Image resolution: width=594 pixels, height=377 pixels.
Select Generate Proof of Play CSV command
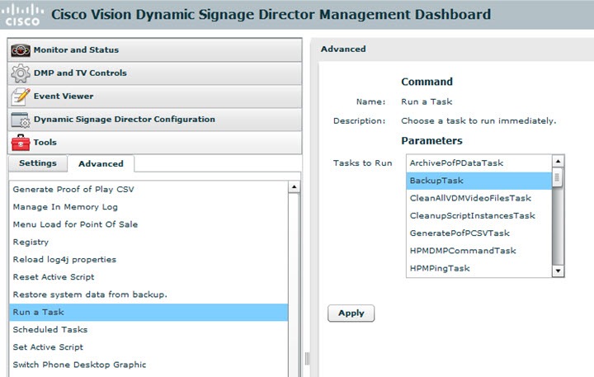coord(73,190)
